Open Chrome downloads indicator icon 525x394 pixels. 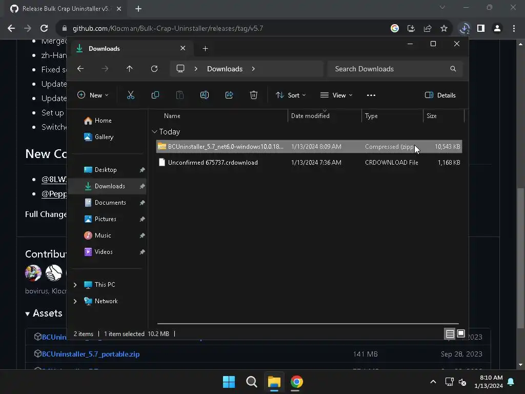pos(465,29)
